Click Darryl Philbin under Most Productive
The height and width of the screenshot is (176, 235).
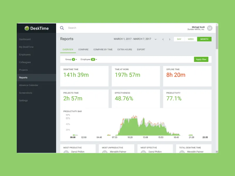coord(78,152)
